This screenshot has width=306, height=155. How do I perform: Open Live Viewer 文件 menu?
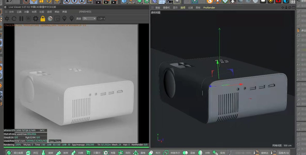click(11, 12)
